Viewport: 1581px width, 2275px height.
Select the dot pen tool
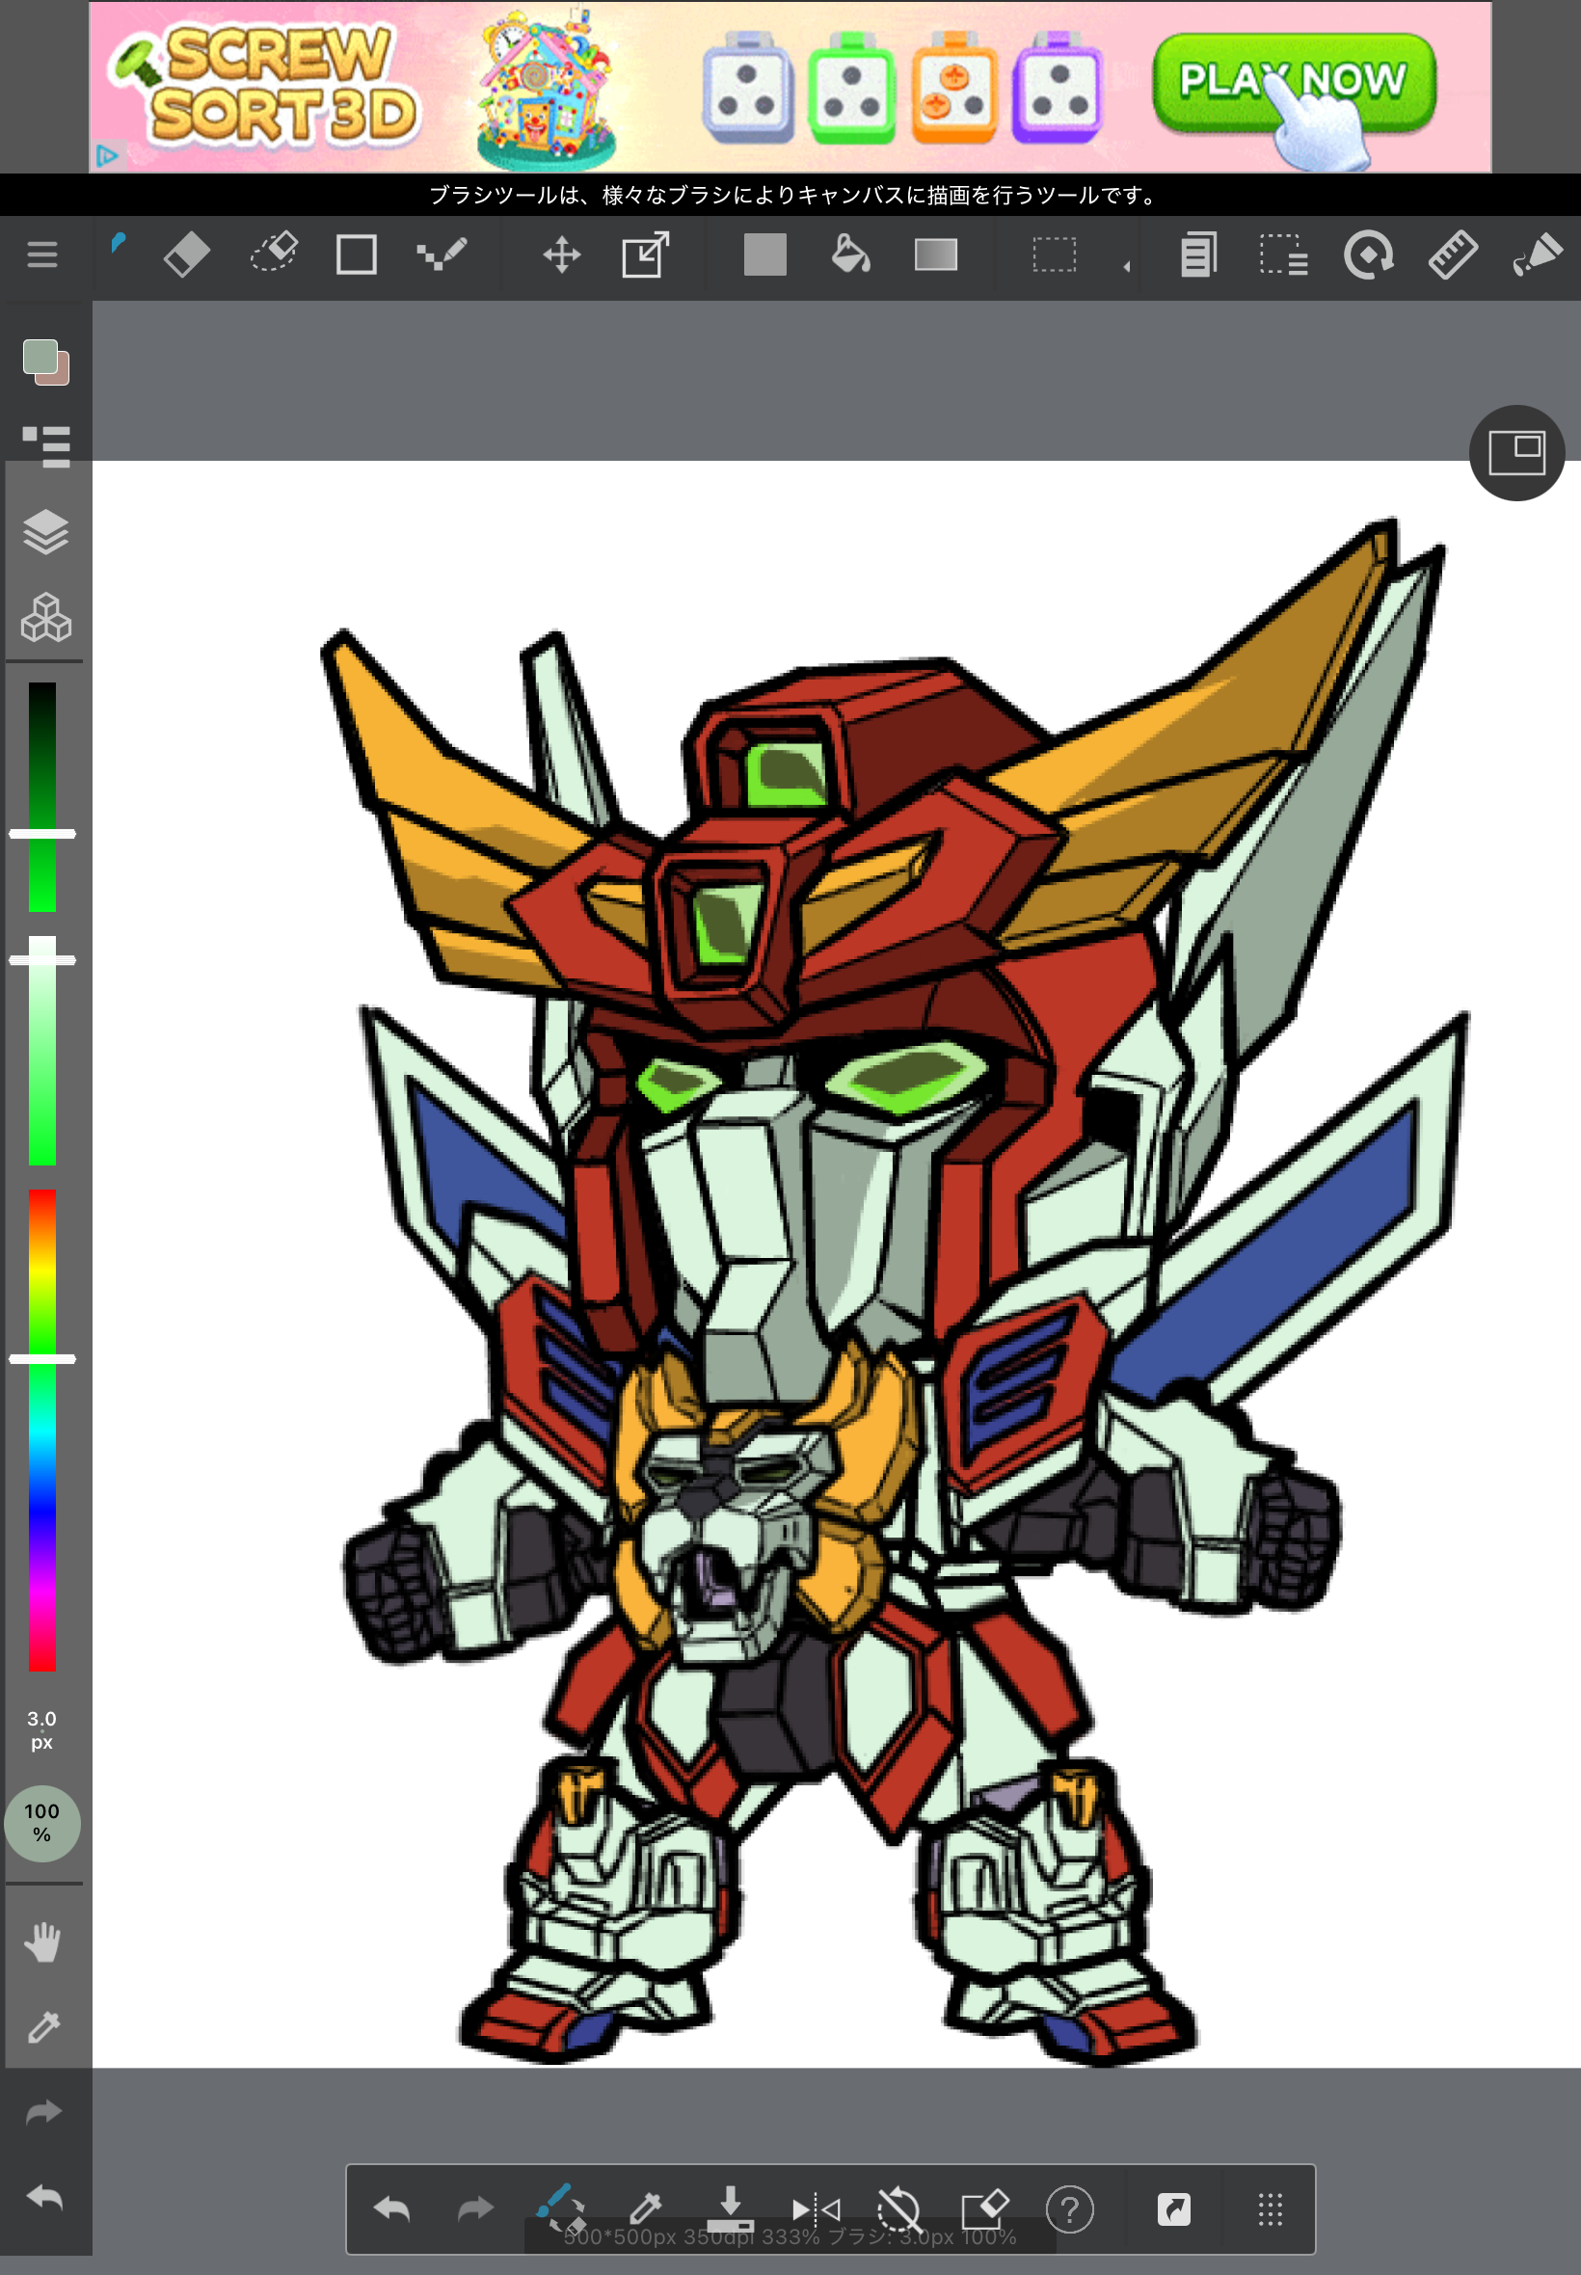click(442, 254)
